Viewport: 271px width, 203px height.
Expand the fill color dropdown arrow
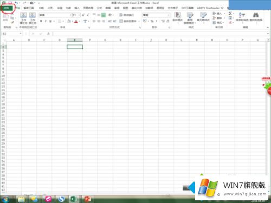coord(72,21)
